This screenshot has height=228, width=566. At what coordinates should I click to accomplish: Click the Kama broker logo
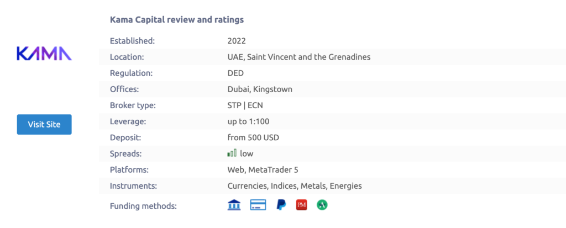44,54
